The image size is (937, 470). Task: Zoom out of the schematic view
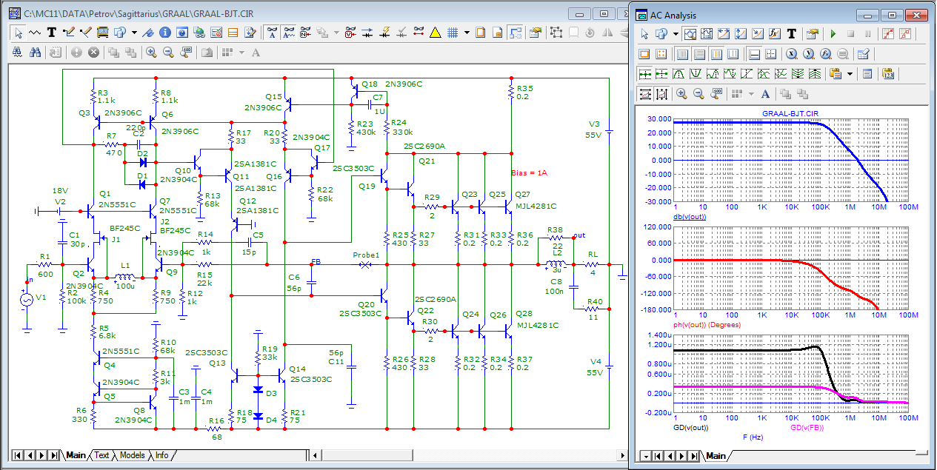click(x=168, y=53)
